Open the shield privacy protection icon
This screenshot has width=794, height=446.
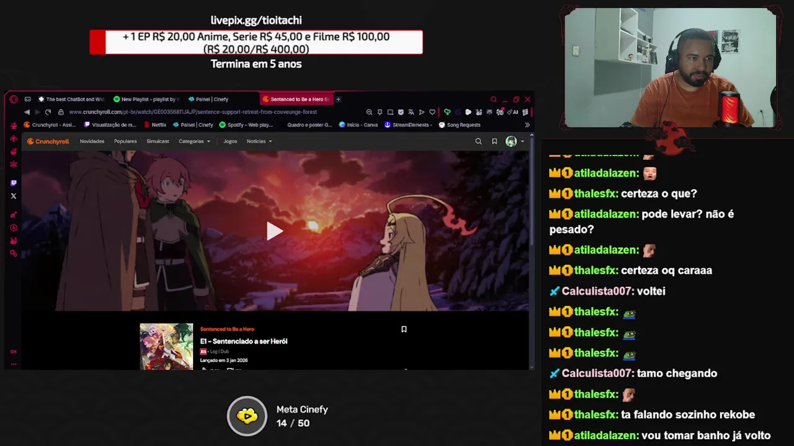[x=401, y=112]
